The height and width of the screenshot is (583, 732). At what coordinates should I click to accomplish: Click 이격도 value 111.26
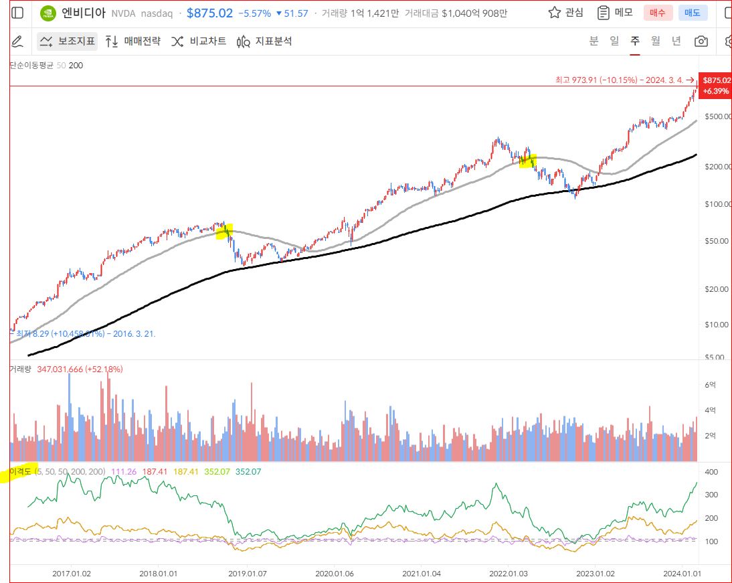tap(124, 471)
